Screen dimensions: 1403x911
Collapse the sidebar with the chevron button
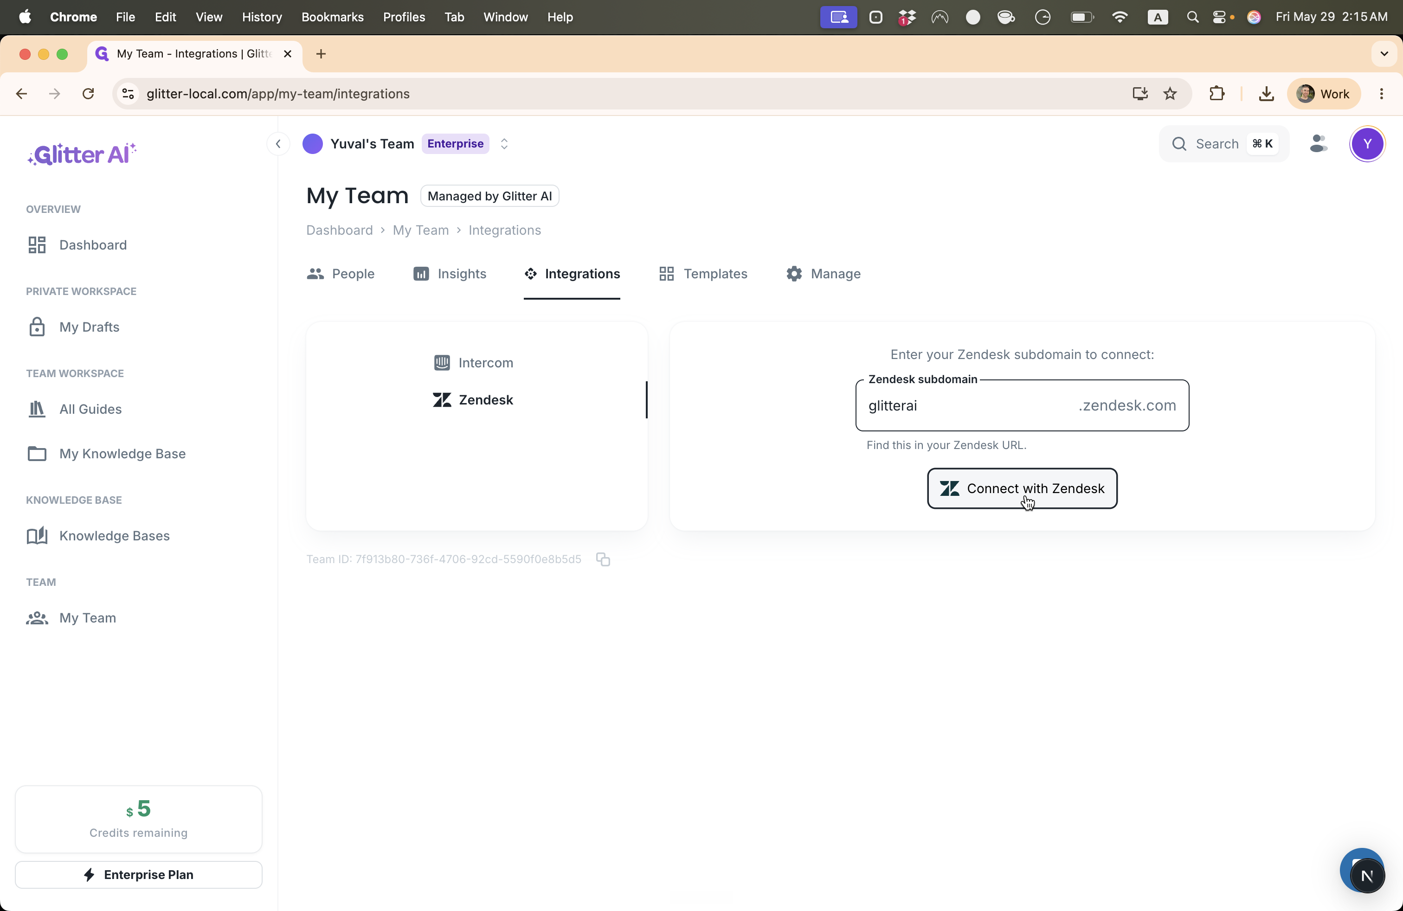(278, 144)
